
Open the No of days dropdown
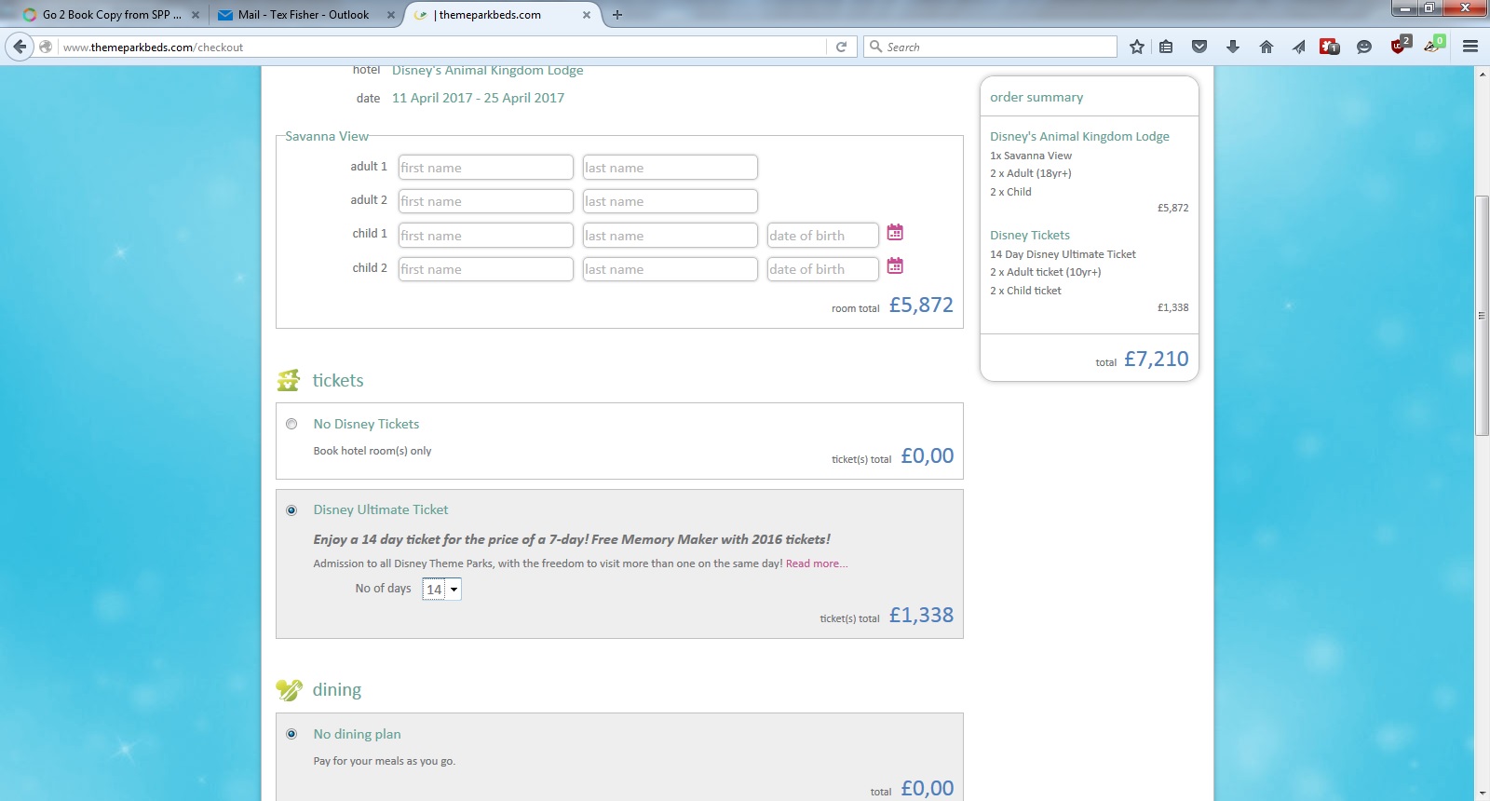tap(442, 589)
